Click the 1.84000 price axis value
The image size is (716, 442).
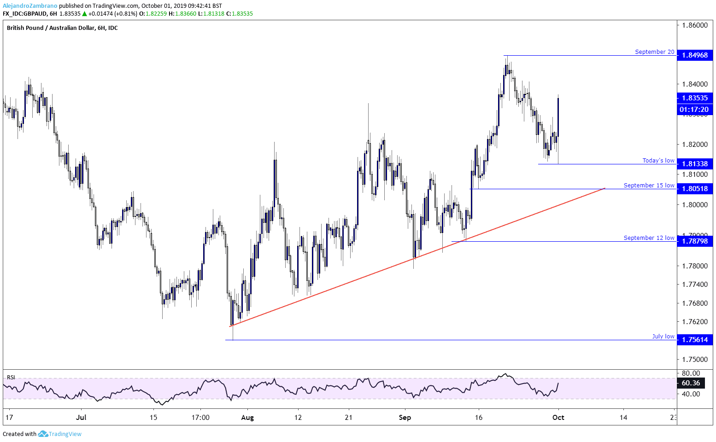(695, 84)
